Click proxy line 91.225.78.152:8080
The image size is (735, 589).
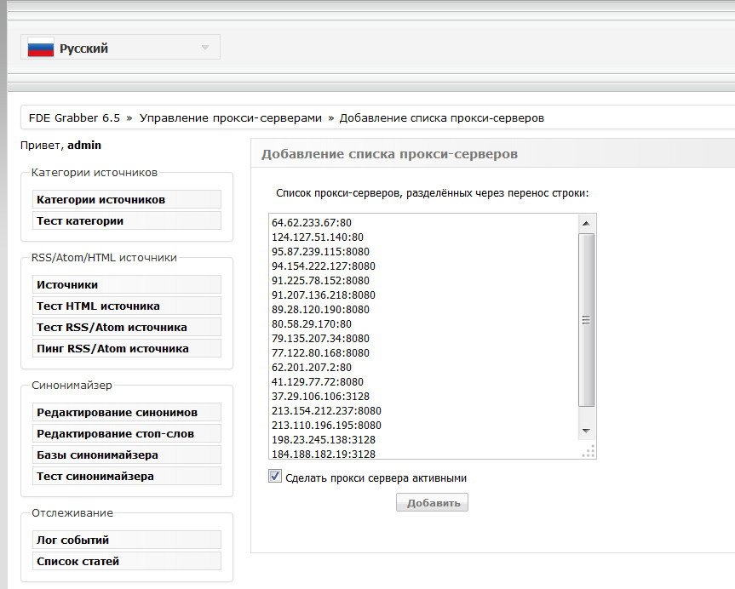click(x=320, y=281)
